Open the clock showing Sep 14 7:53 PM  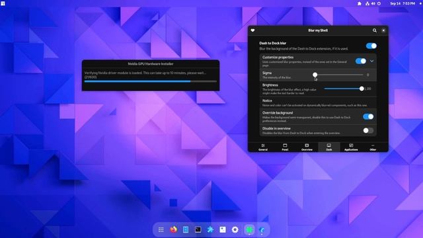point(403,3)
